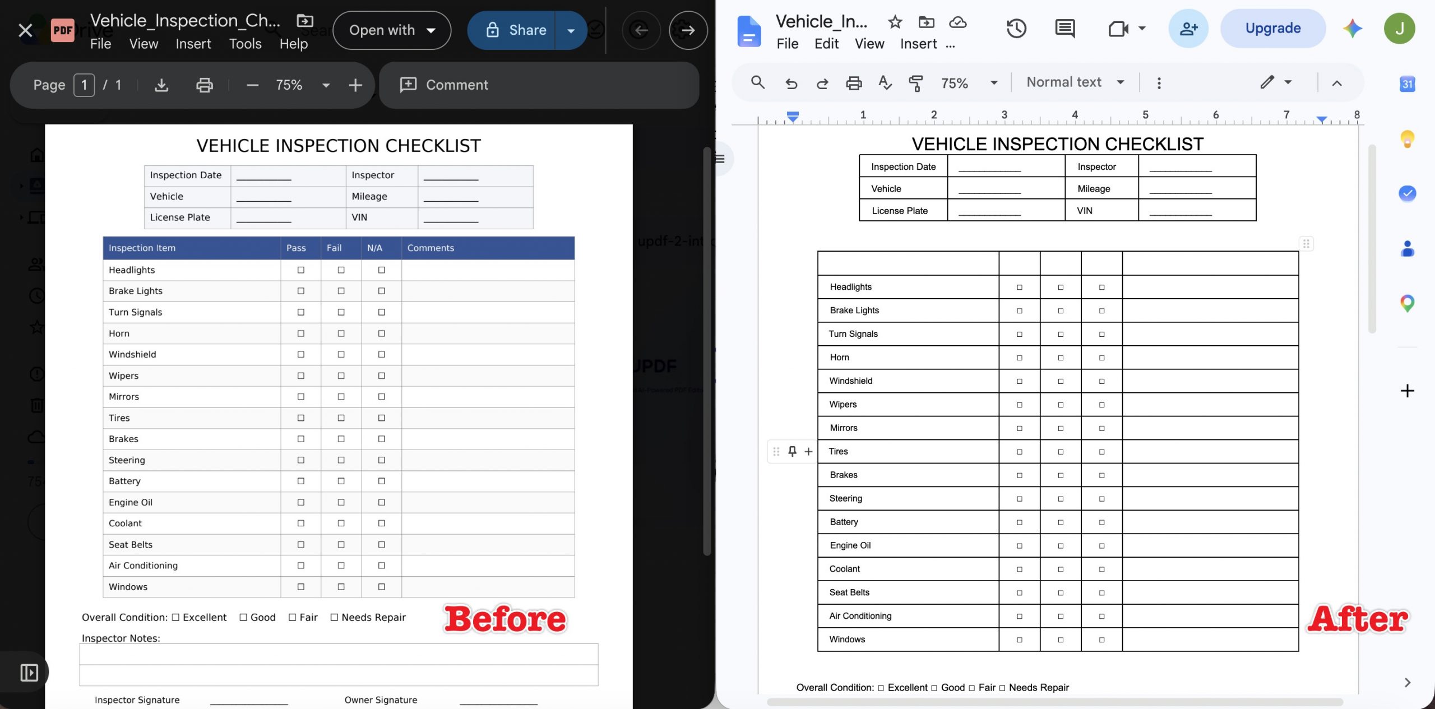Image resolution: width=1435 pixels, height=709 pixels.
Task: Show more toolbar options three dots
Action: tap(1159, 83)
